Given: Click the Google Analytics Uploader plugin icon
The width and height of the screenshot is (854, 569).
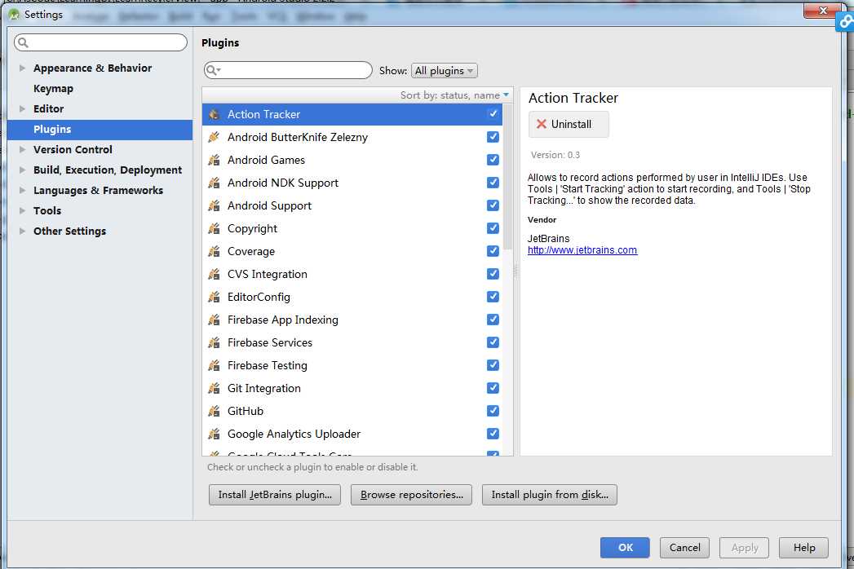Looking at the screenshot, I should 214,434.
